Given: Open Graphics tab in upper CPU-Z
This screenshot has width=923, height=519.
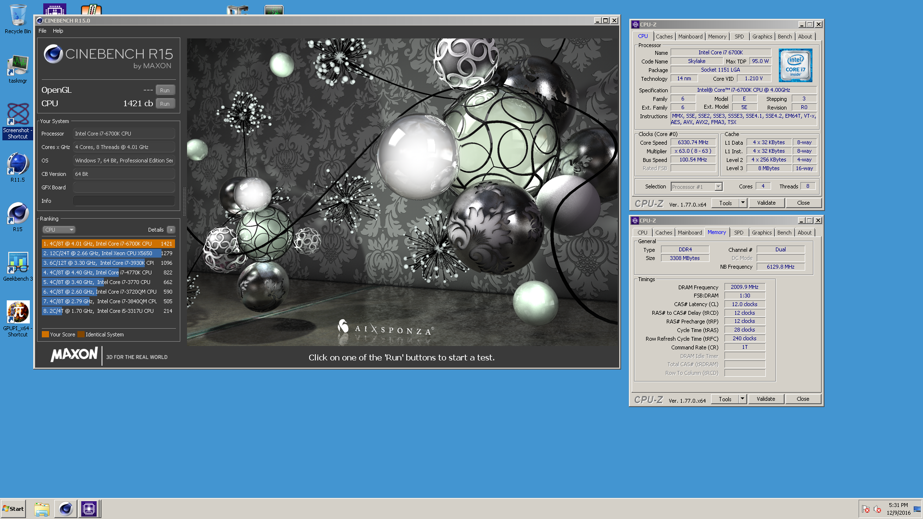Looking at the screenshot, I should click(x=762, y=37).
